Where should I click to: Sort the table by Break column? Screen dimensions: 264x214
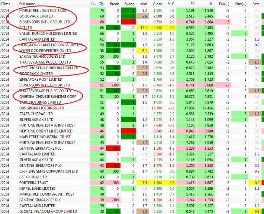click(x=115, y=3)
